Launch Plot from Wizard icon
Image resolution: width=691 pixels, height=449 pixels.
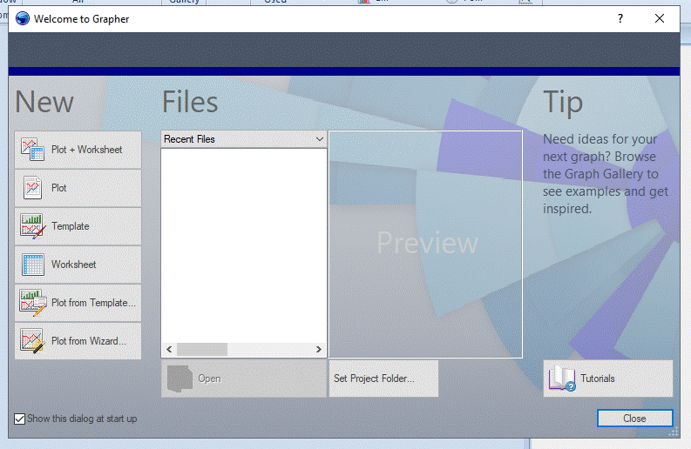pyautogui.click(x=33, y=341)
